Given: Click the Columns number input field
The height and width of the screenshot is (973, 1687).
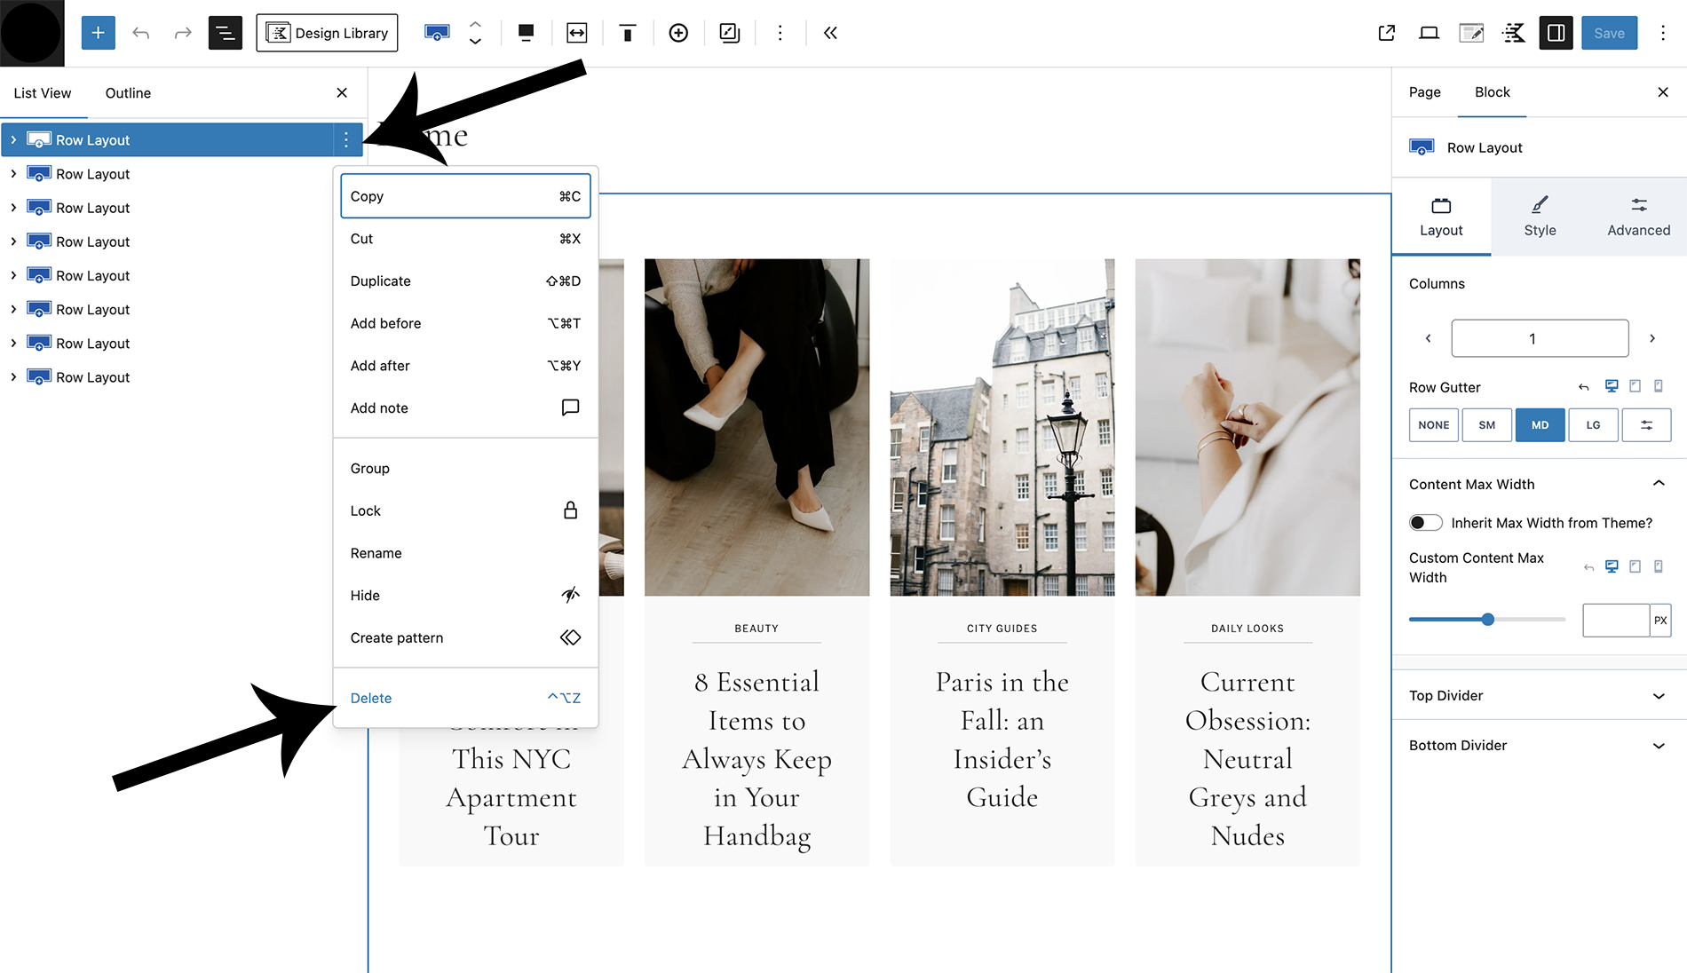Looking at the screenshot, I should (1540, 338).
